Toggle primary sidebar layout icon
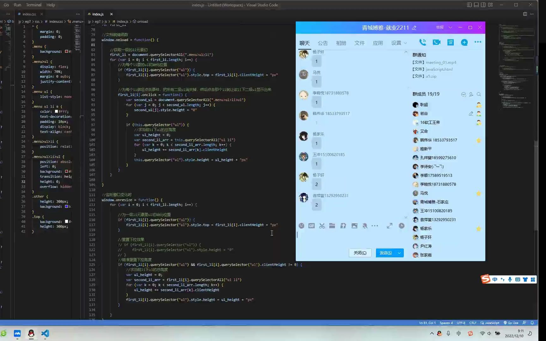This screenshot has height=341, width=546. click(x=469, y=5)
